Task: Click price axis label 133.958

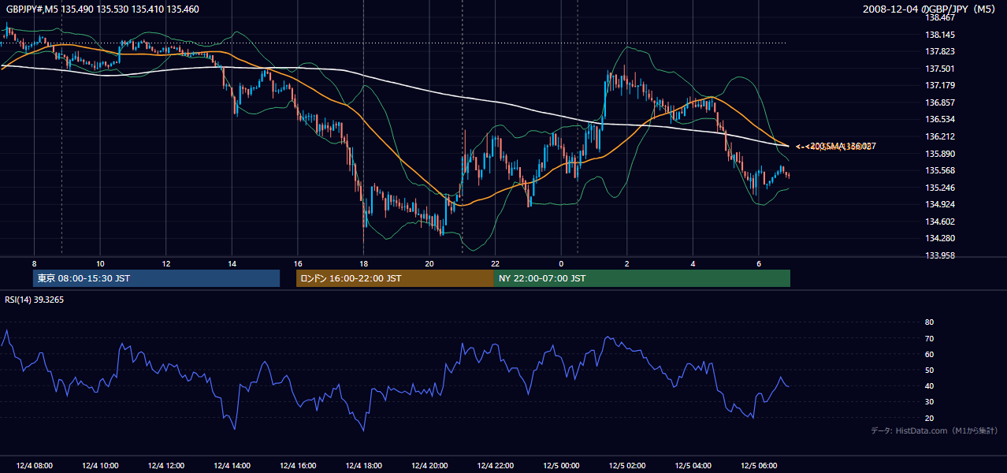Action: pyautogui.click(x=939, y=255)
